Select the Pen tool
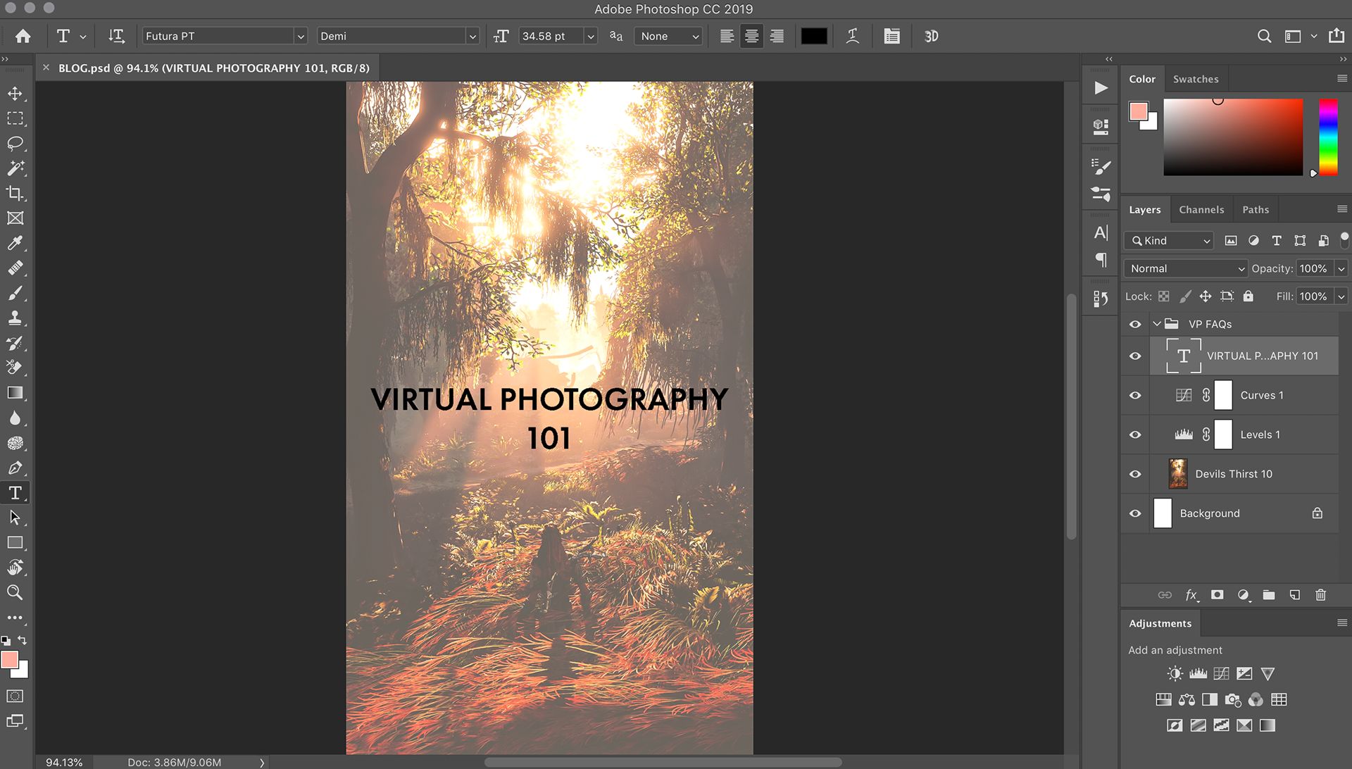The width and height of the screenshot is (1352, 769). coord(15,468)
